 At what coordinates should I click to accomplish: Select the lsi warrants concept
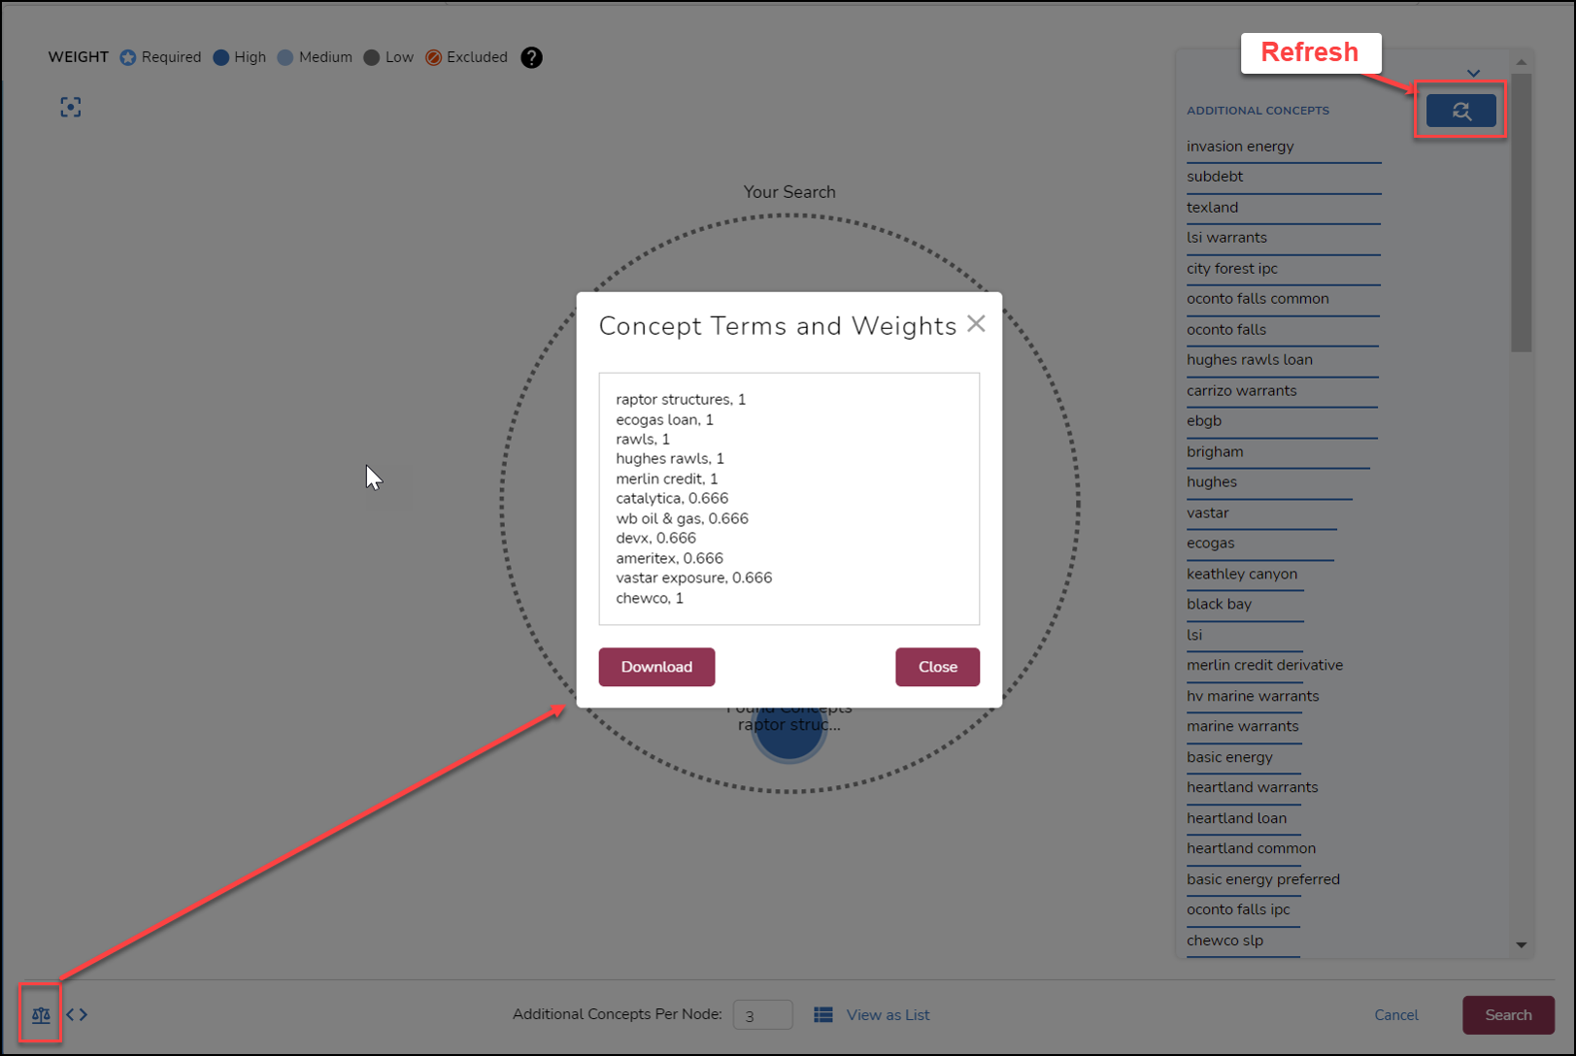[x=1226, y=238]
